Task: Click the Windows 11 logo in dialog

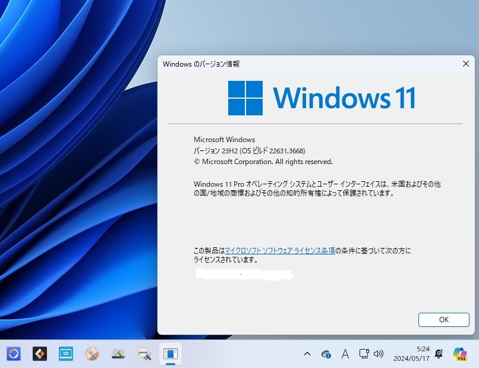Action: pos(322,98)
